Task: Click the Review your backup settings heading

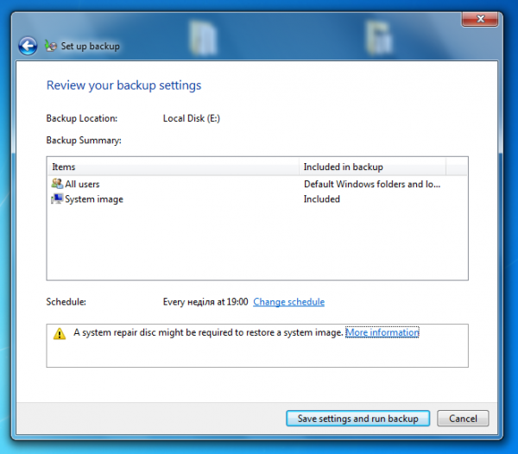Action: pos(123,85)
